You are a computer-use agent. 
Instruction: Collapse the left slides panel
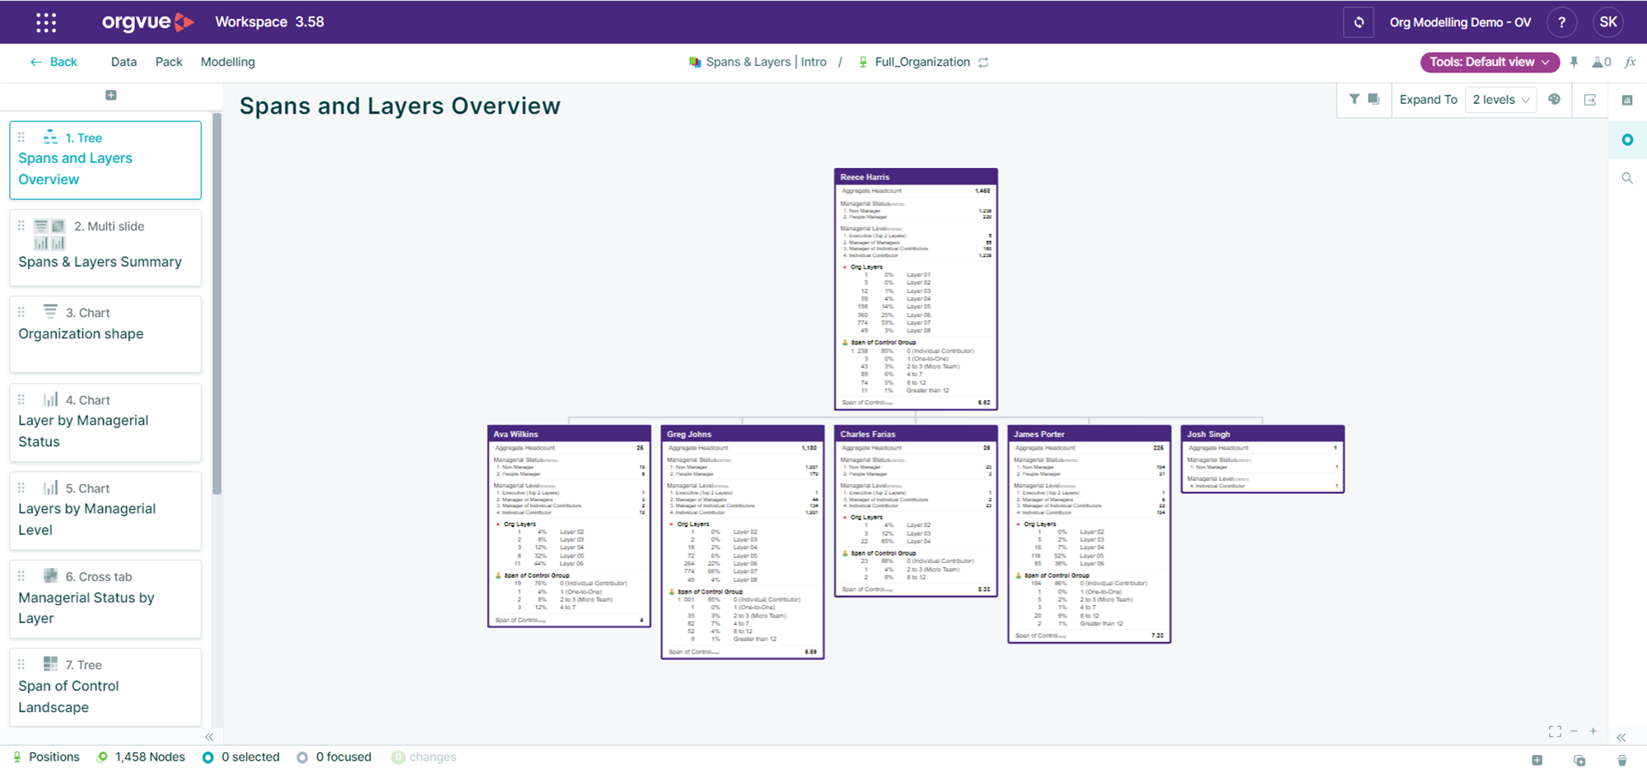pos(209,737)
